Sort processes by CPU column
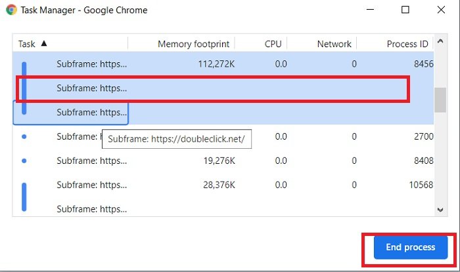460x272 pixels. 273,44
